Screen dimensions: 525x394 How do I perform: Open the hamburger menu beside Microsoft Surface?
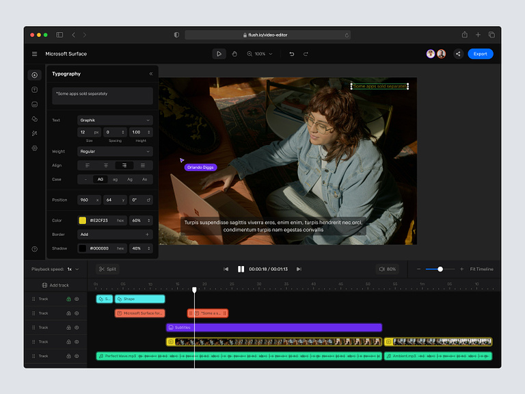pos(34,54)
